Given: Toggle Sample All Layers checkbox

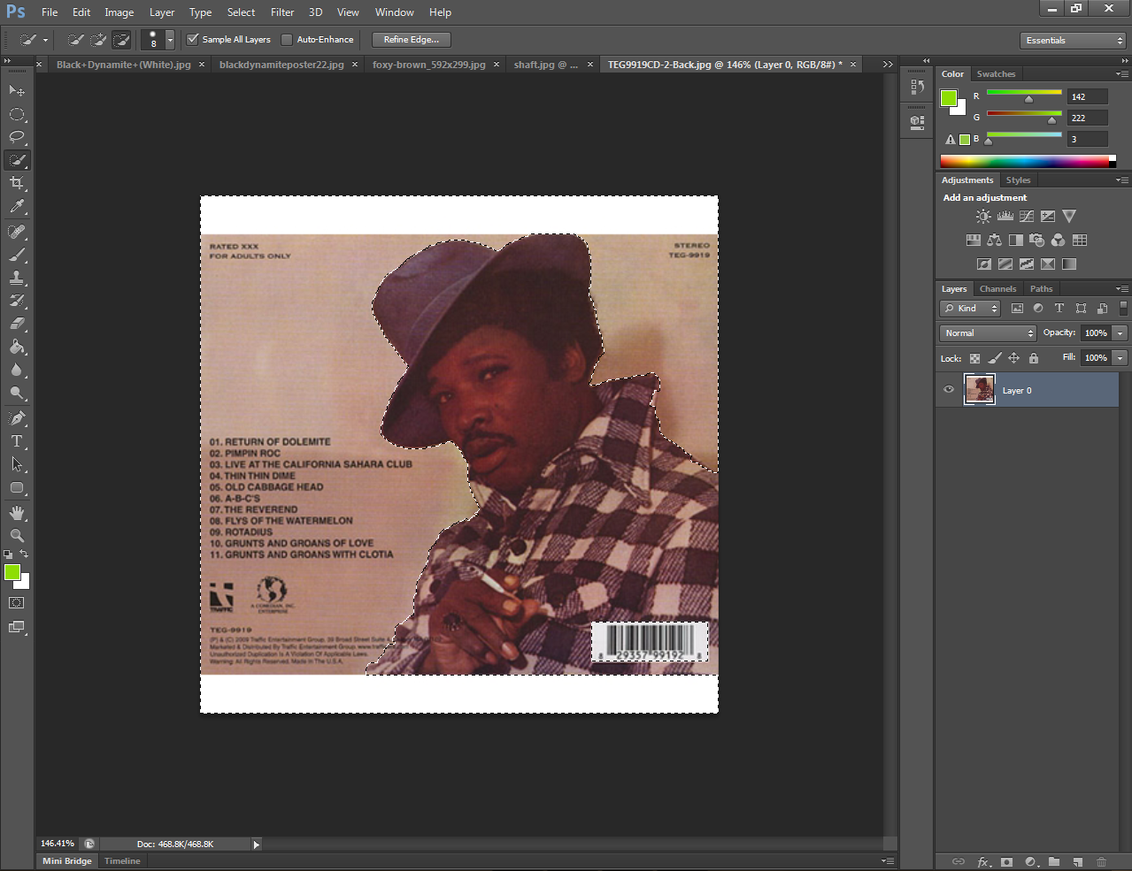Looking at the screenshot, I should click(x=193, y=39).
